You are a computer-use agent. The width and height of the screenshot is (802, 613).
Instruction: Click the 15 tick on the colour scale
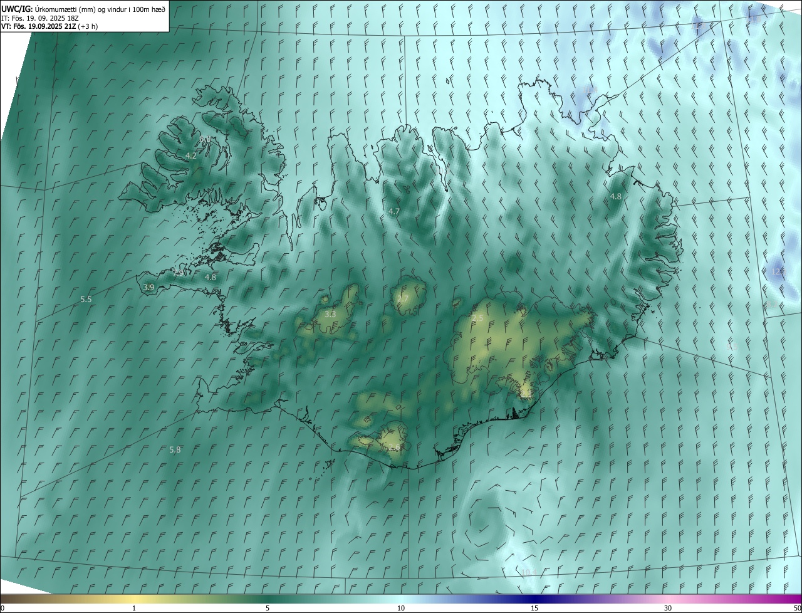coord(534,608)
